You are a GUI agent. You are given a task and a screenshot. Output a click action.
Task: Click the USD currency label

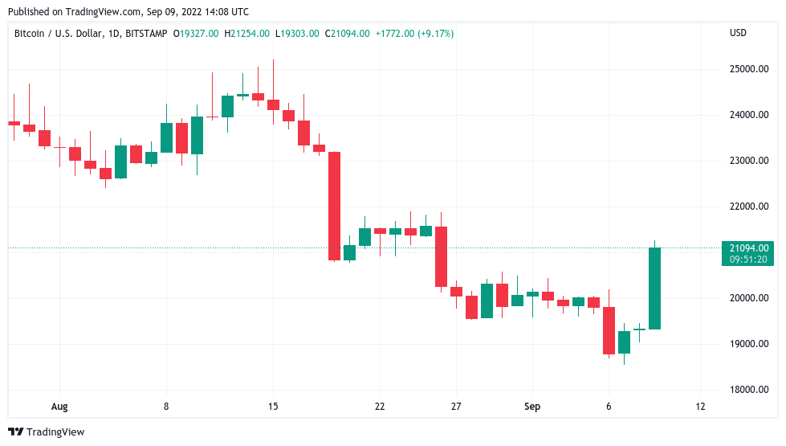point(737,33)
